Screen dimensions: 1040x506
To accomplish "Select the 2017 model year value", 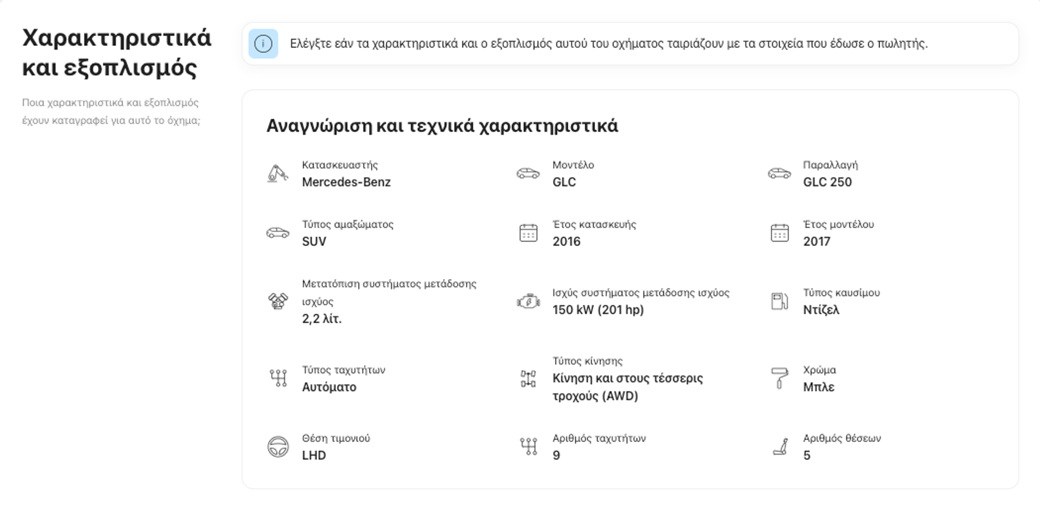I will (x=817, y=242).
